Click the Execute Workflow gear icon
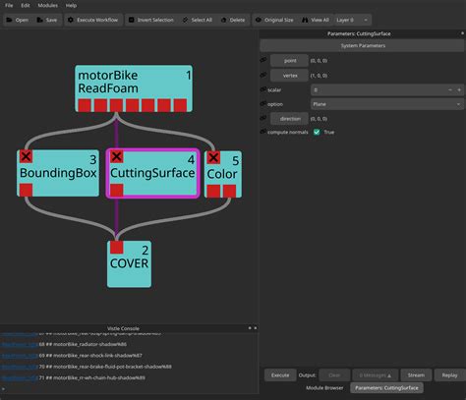 pyautogui.click(x=71, y=20)
